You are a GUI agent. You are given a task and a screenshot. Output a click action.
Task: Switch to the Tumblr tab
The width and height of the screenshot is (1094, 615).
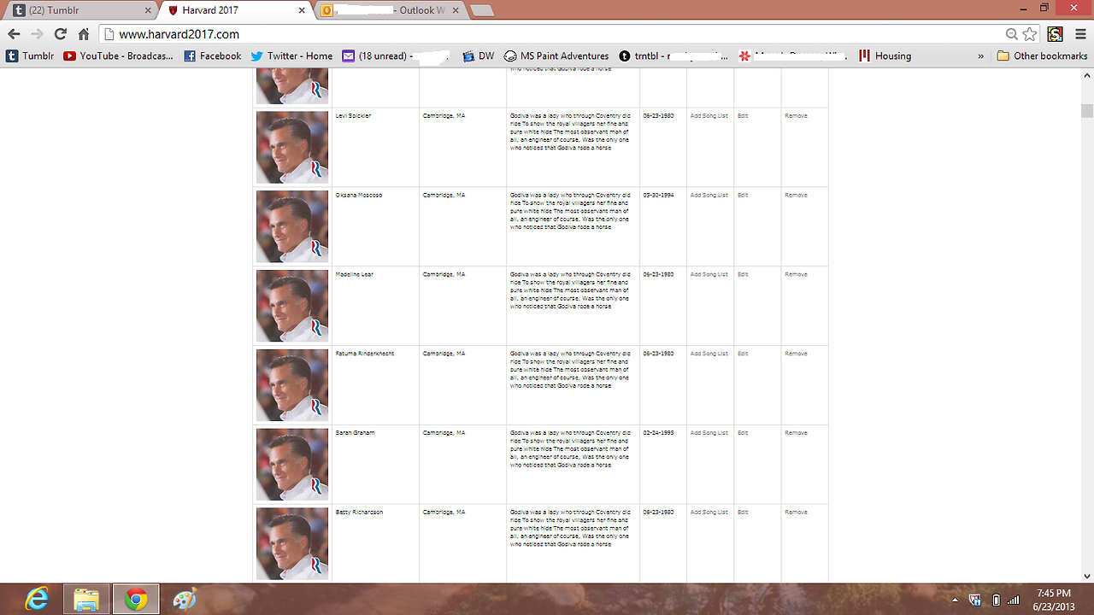[77, 10]
